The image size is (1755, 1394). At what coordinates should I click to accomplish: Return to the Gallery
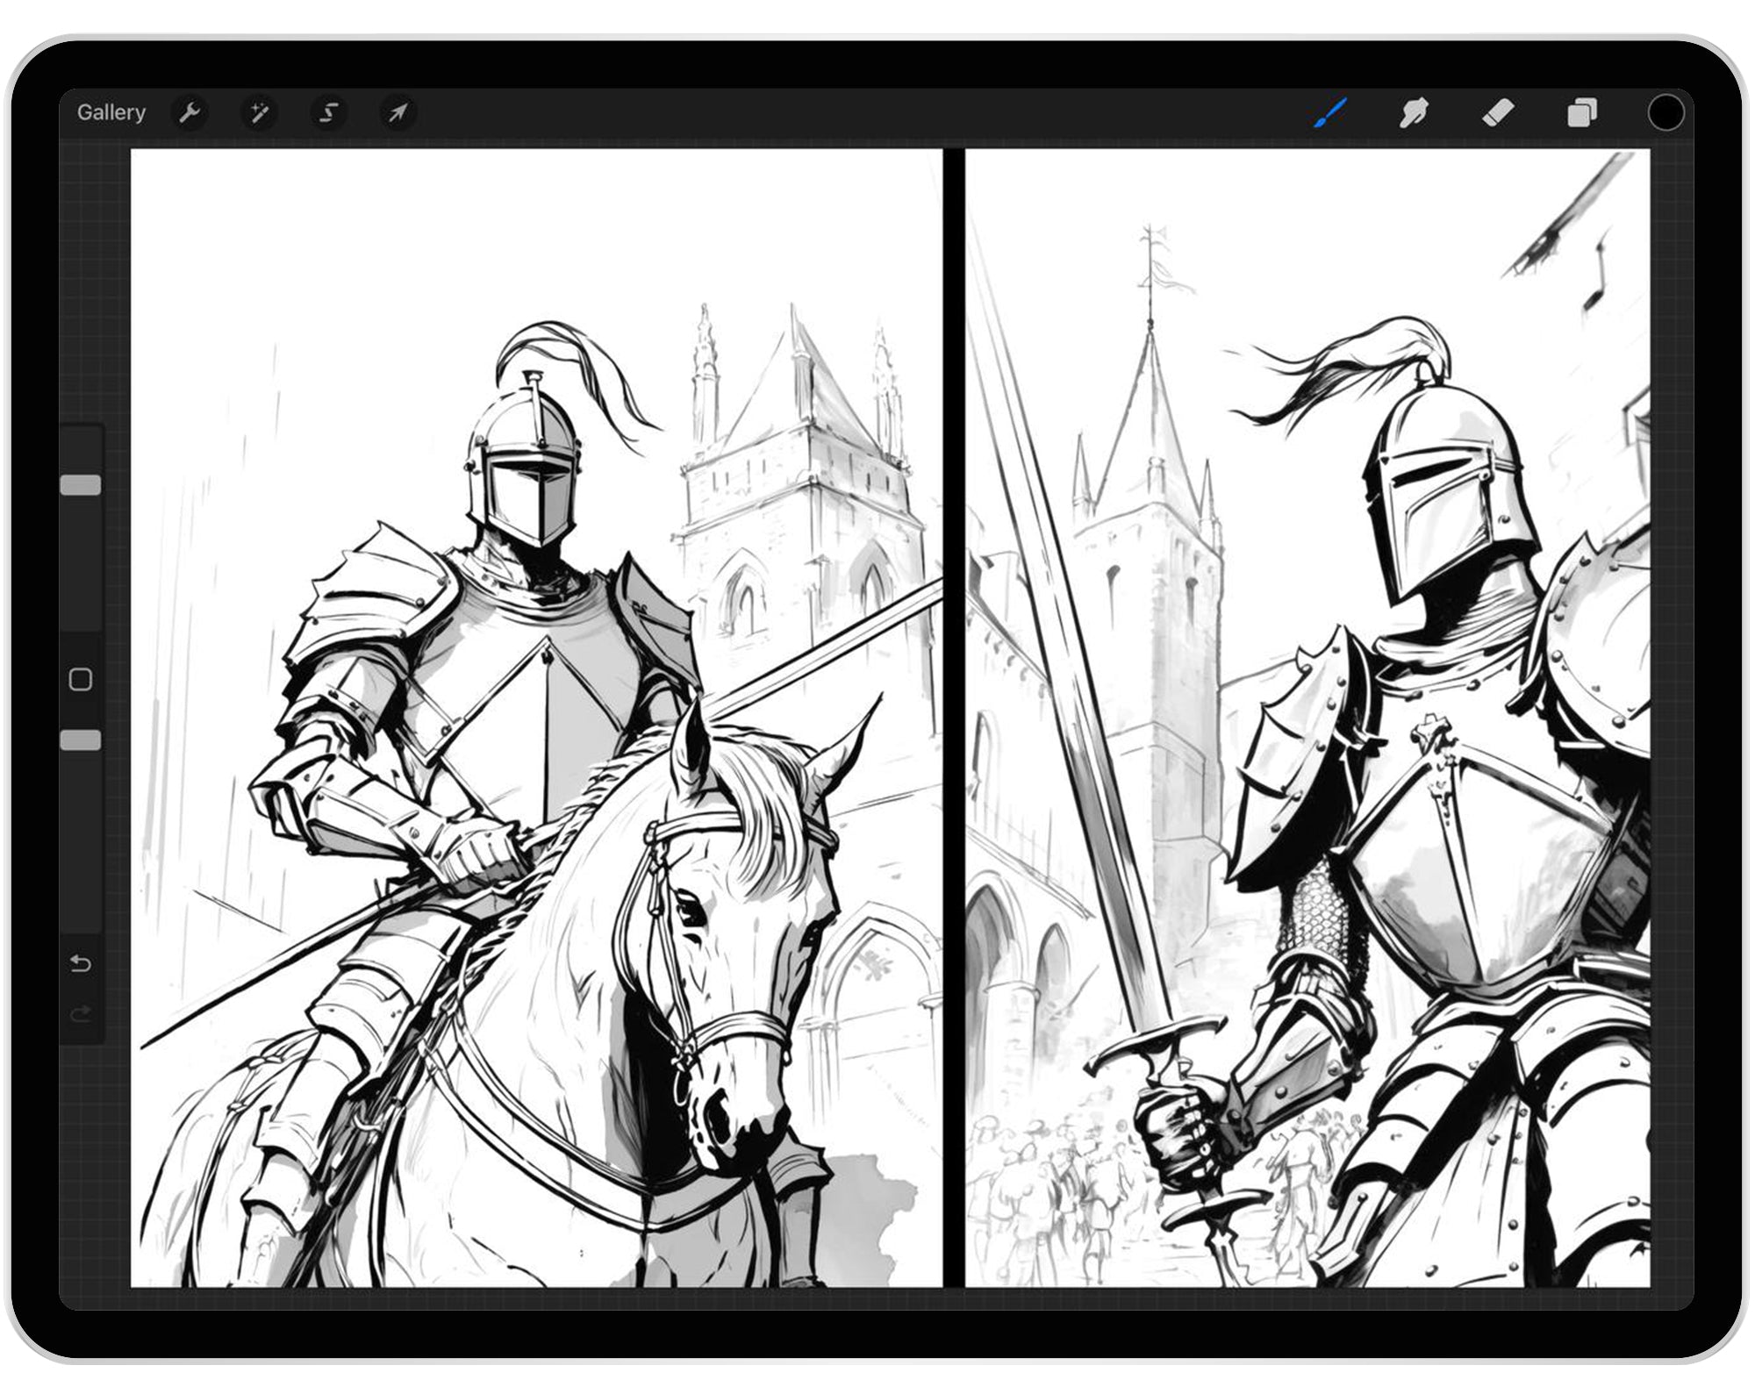(111, 112)
